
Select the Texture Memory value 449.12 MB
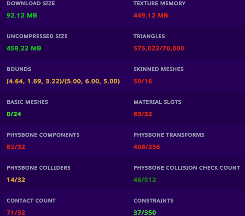(x=151, y=15)
